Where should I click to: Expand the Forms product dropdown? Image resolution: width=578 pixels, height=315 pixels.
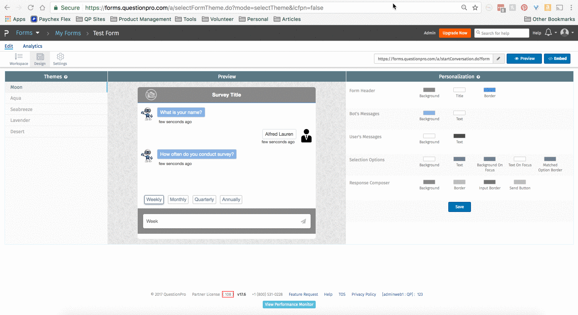pos(28,33)
